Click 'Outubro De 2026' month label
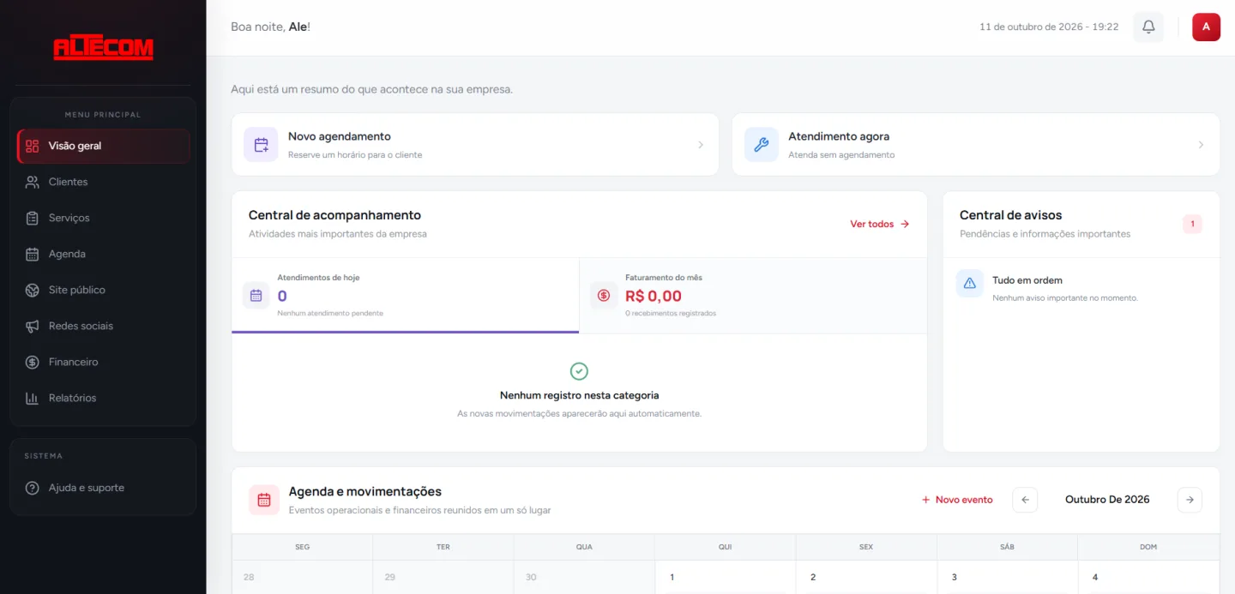This screenshot has width=1235, height=594. point(1107,500)
